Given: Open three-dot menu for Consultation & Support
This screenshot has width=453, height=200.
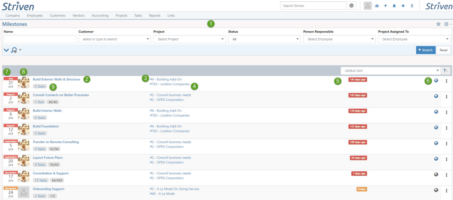Looking at the screenshot, I should 446,174.
